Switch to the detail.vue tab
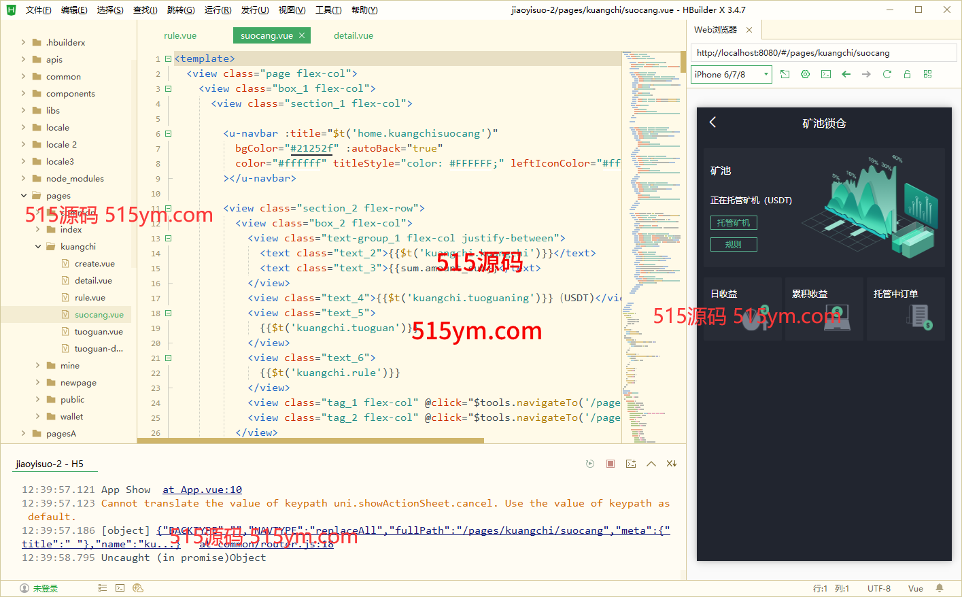 click(x=353, y=36)
